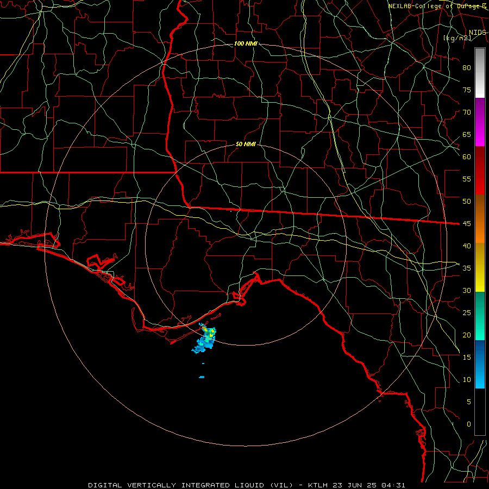Click the "35" value on the VIL scale

pyautogui.click(x=467, y=268)
